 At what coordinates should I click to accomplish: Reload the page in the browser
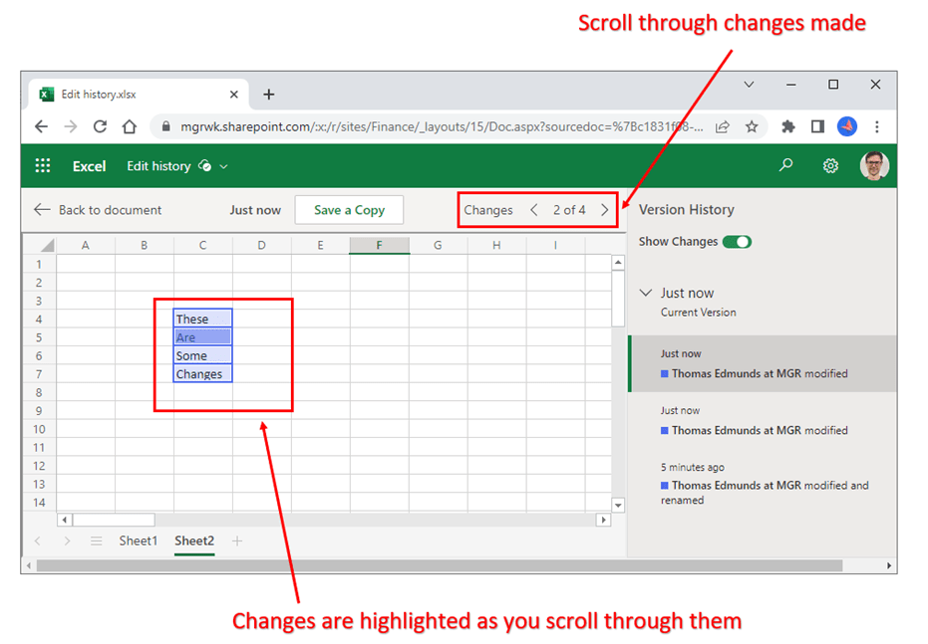pyautogui.click(x=100, y=126)
